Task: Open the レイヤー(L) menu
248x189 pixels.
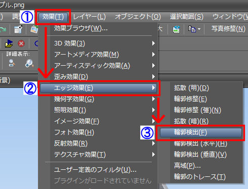Action: coord(90,17)
